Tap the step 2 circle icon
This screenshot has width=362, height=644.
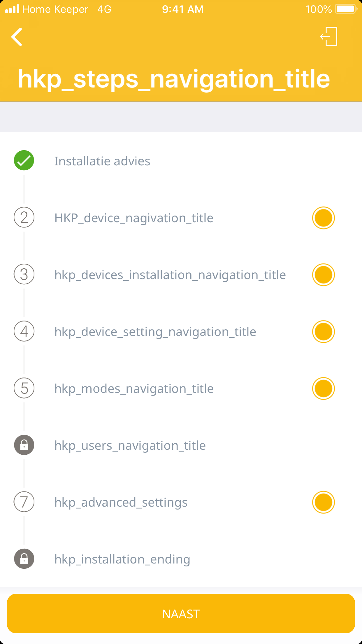pos(24,218)
